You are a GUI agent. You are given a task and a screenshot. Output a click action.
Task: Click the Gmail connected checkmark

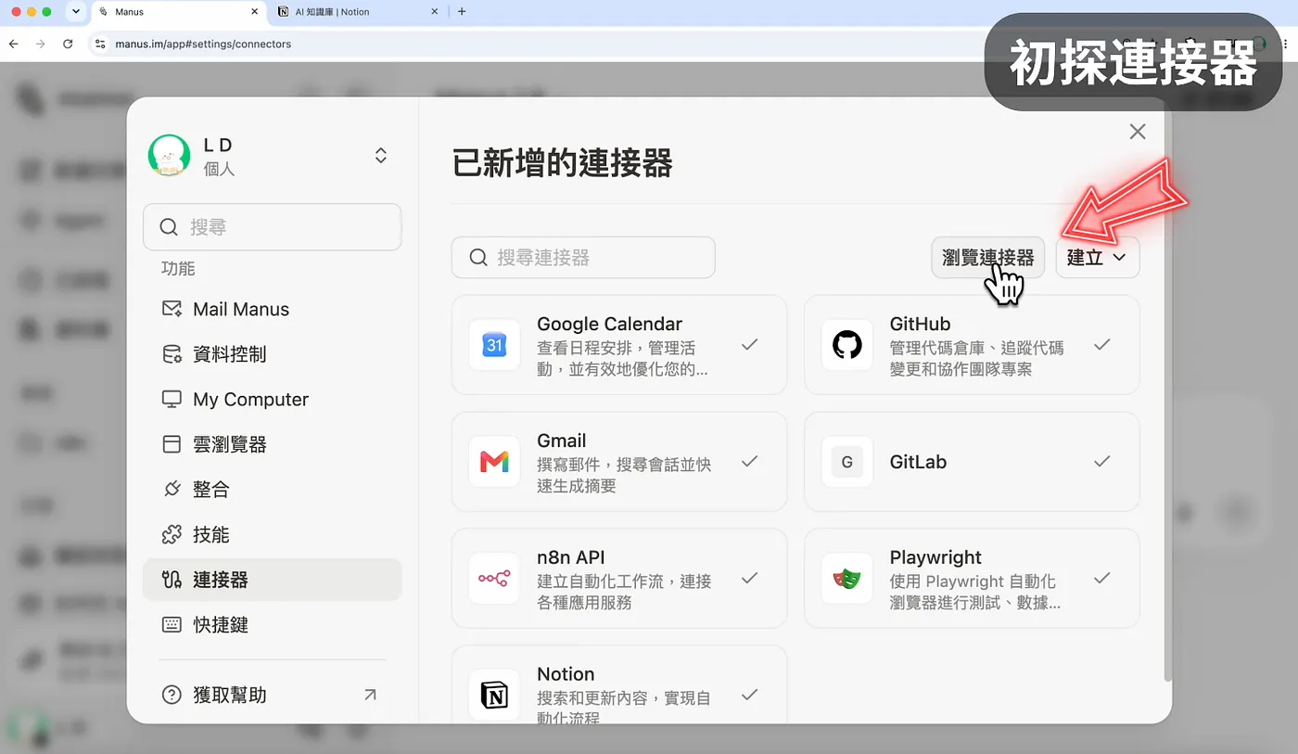(x=749, y=461)
